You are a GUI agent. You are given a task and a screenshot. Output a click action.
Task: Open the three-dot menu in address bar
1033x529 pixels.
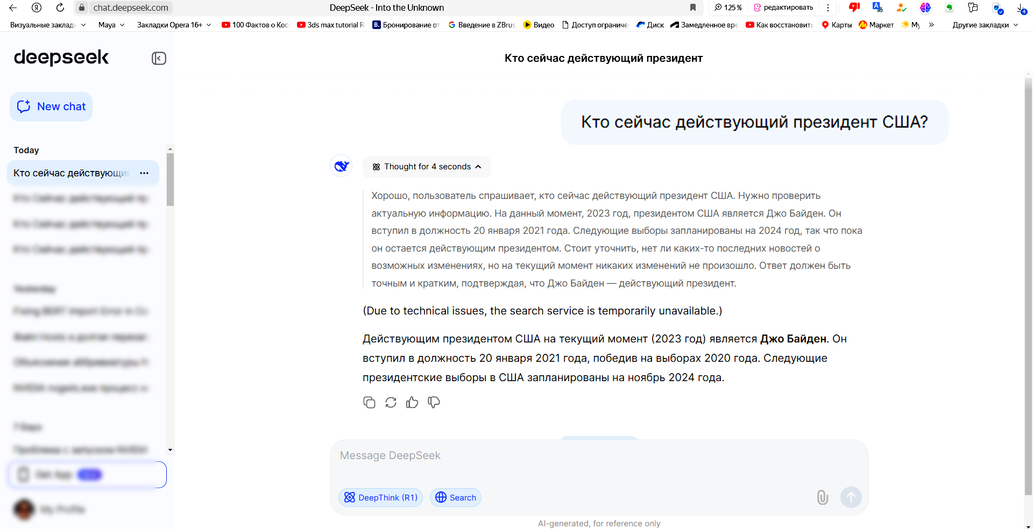pos(828,8)
